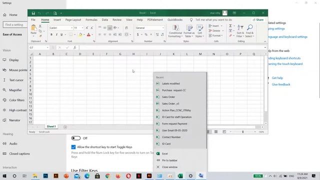320x180 pixels.
Task: Click the Find a setting search box
Action: pyautogui.click(x=15, y=24)
